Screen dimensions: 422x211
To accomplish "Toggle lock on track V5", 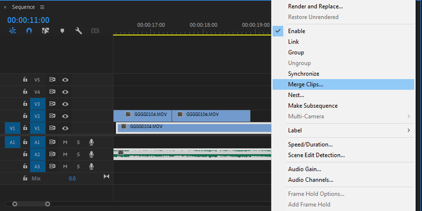I will (x=25, y=79).
